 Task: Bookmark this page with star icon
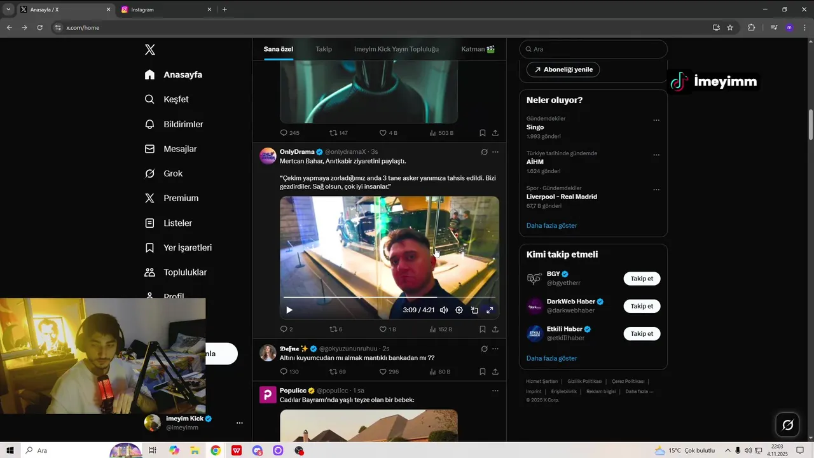pyautogui.click(x=730, y=27)
